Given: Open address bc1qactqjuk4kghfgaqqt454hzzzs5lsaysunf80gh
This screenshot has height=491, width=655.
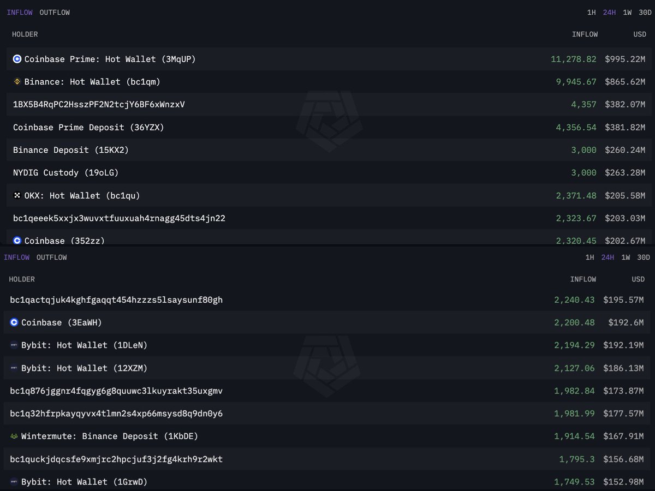Looking at the screenshot, I should pyautogui.click(x=116, y=300).
